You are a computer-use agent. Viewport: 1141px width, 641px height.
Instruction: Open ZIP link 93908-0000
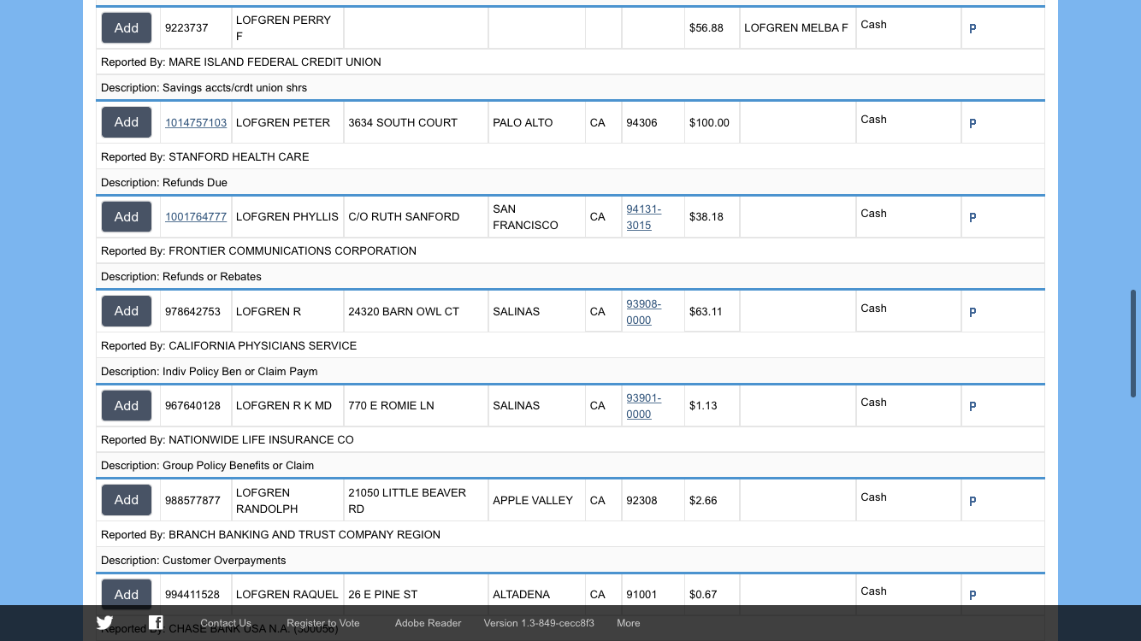pos(643,312)
